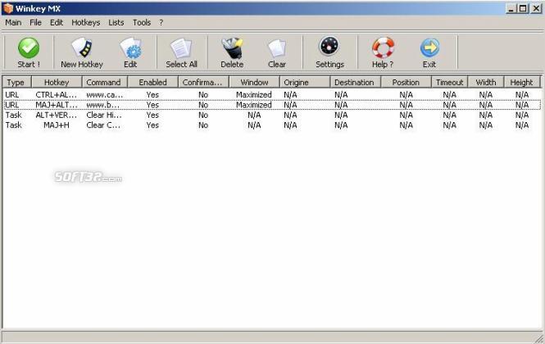
Task: Select the ALT+VER... task row
Action: pyautogui.click(x=272, y=115)
